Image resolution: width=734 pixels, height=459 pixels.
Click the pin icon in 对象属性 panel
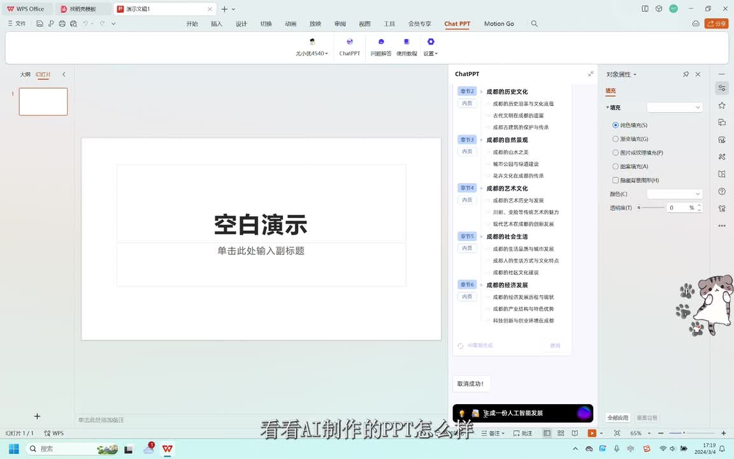coord(686,75)
